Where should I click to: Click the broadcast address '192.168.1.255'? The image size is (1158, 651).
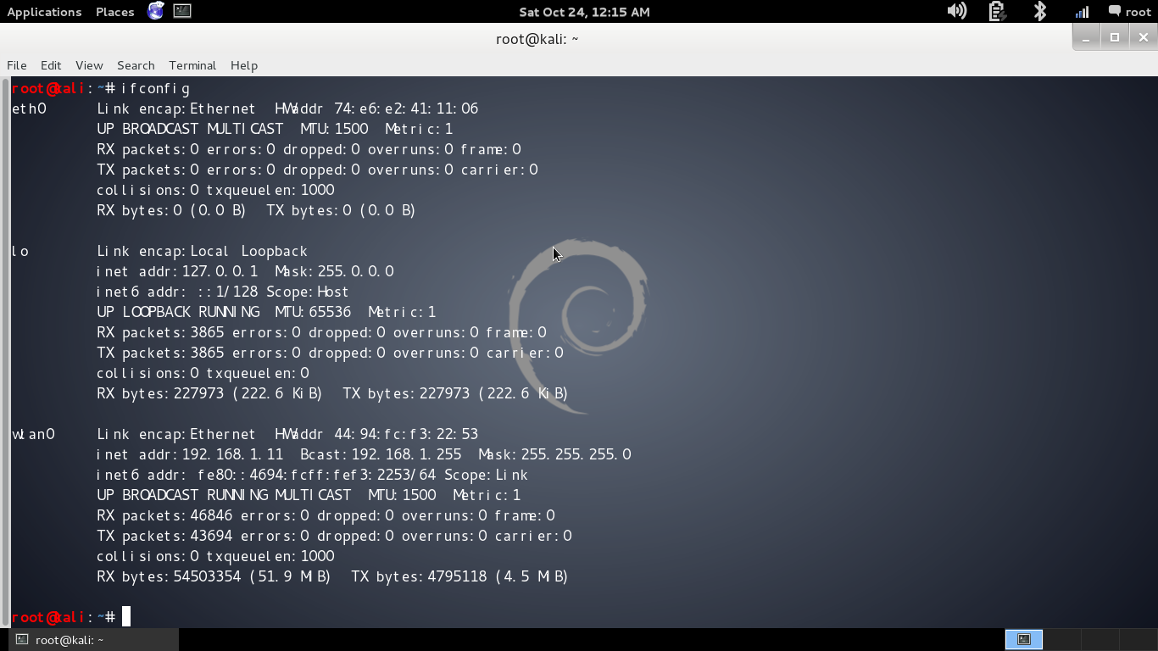tap(406, 454)
